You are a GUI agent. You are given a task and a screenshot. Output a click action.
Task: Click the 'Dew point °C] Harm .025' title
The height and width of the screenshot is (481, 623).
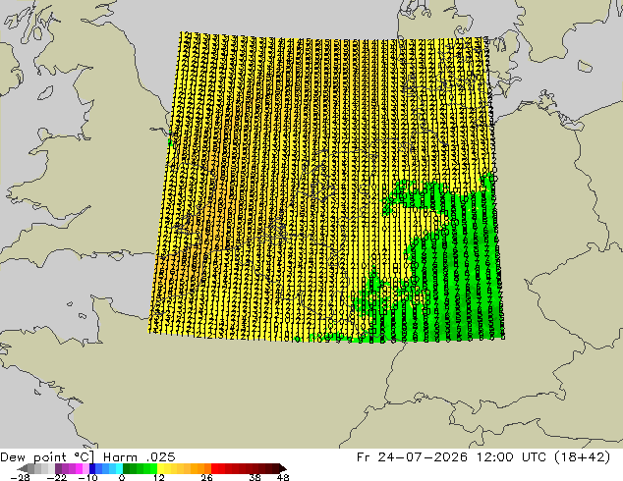click(x=87, y=457)
